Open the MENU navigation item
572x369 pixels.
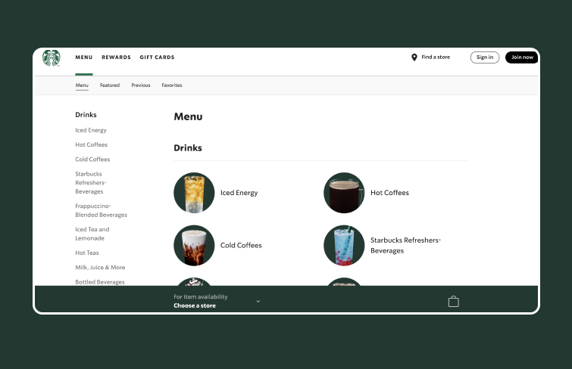tap(84, 57)
